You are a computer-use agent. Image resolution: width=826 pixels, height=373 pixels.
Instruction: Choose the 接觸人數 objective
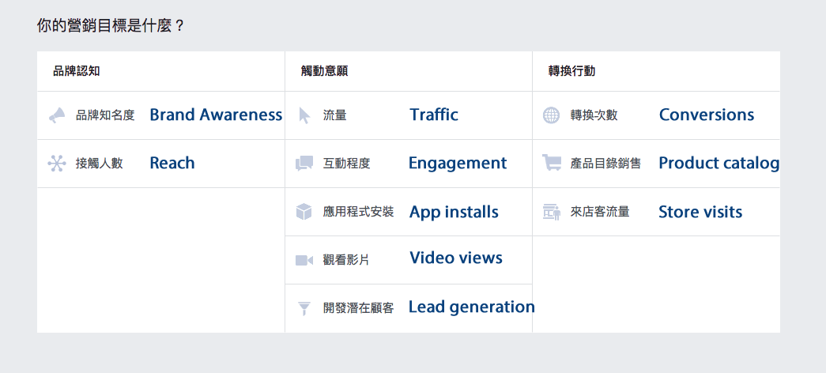(x=100, y=164)
